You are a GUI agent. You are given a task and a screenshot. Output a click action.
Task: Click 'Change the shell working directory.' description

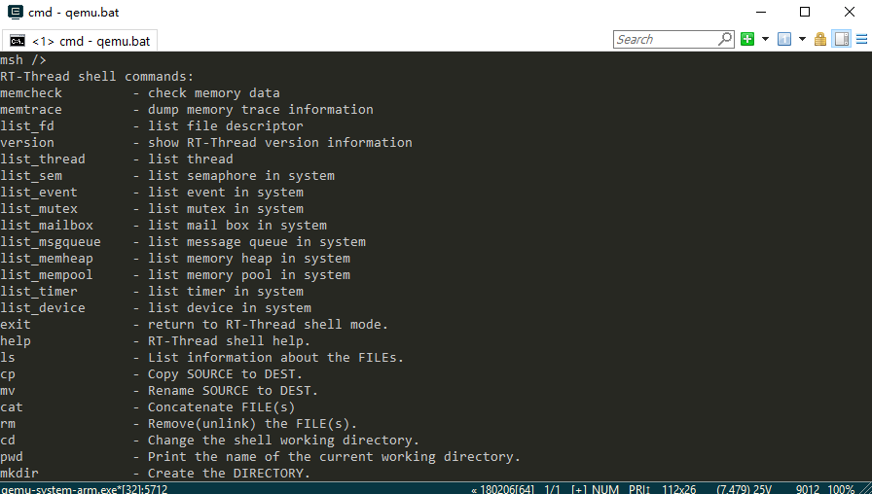point(283,441)
